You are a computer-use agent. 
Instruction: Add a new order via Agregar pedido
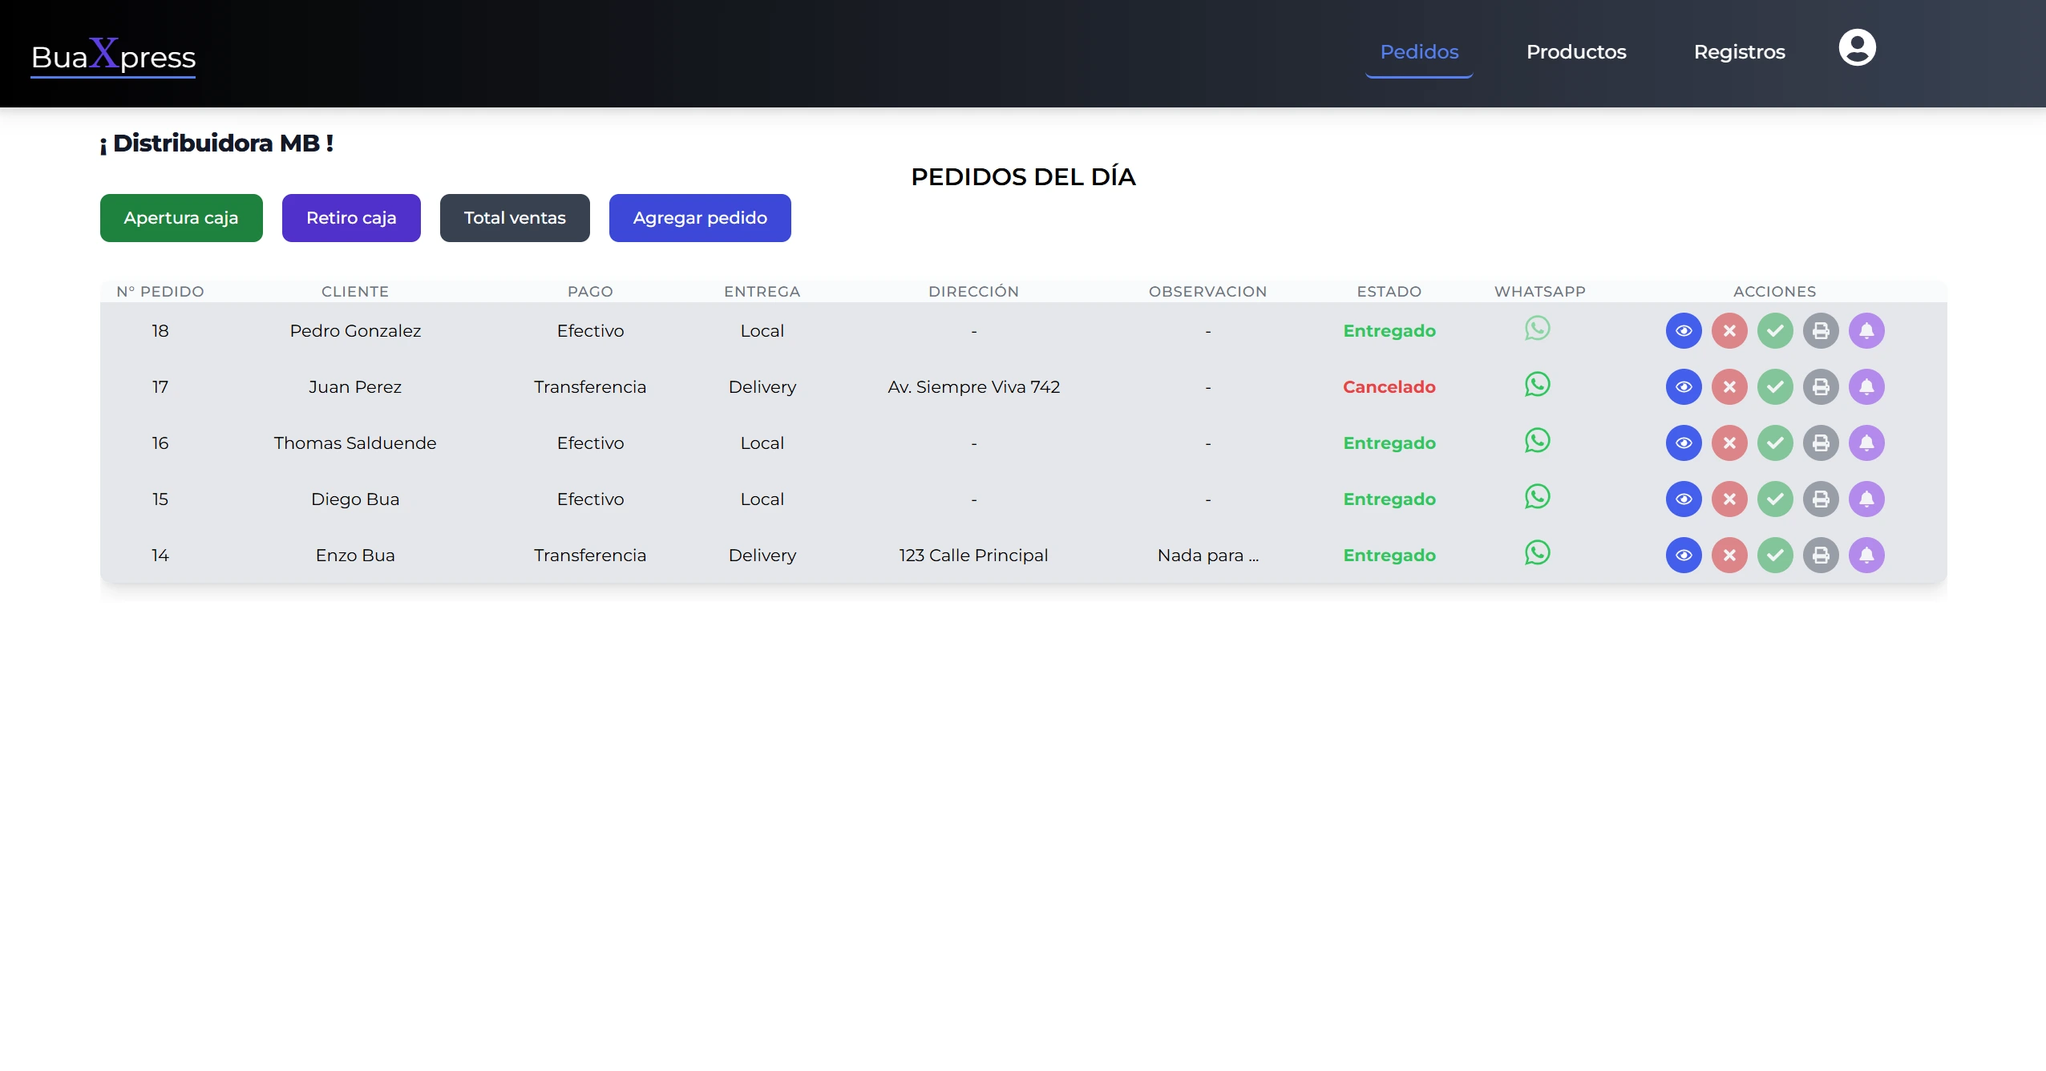[700, 218]
